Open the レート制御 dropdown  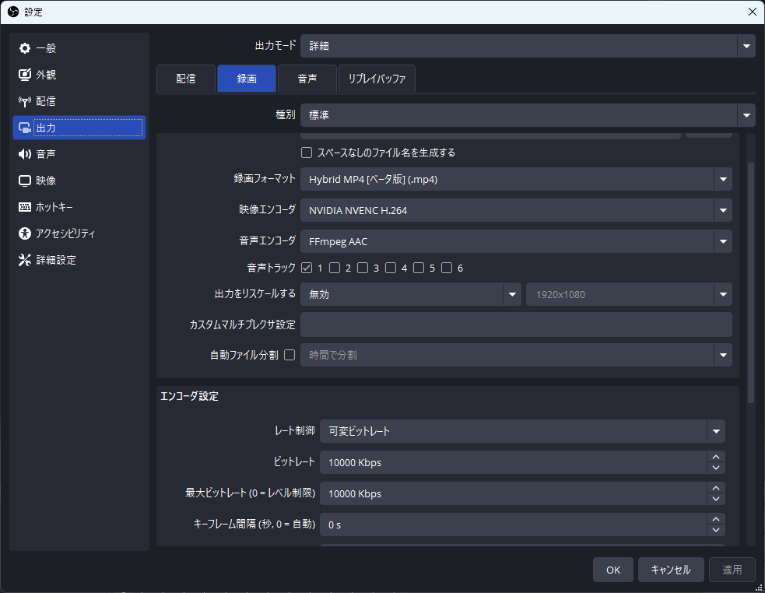(522, 431)
